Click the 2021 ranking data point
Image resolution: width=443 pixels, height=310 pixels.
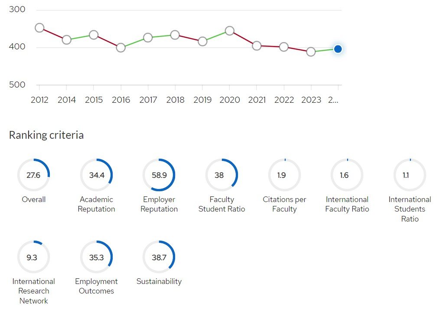257,46
